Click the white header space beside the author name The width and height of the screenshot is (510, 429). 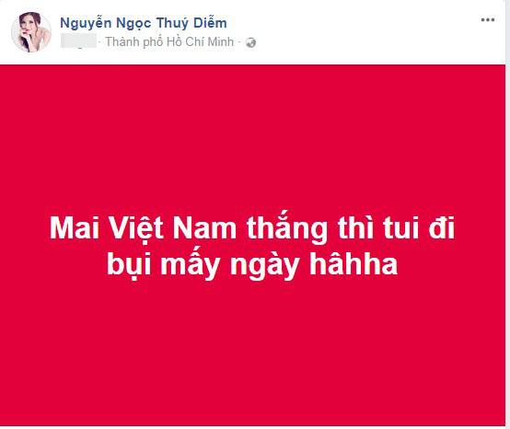click(x=352, y=31)
